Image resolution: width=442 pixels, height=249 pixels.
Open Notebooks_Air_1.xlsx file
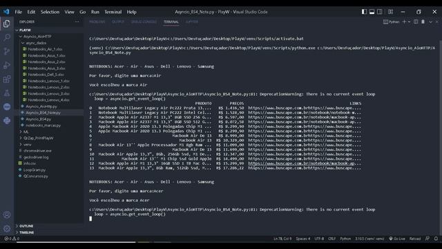(x=45, y=49)
